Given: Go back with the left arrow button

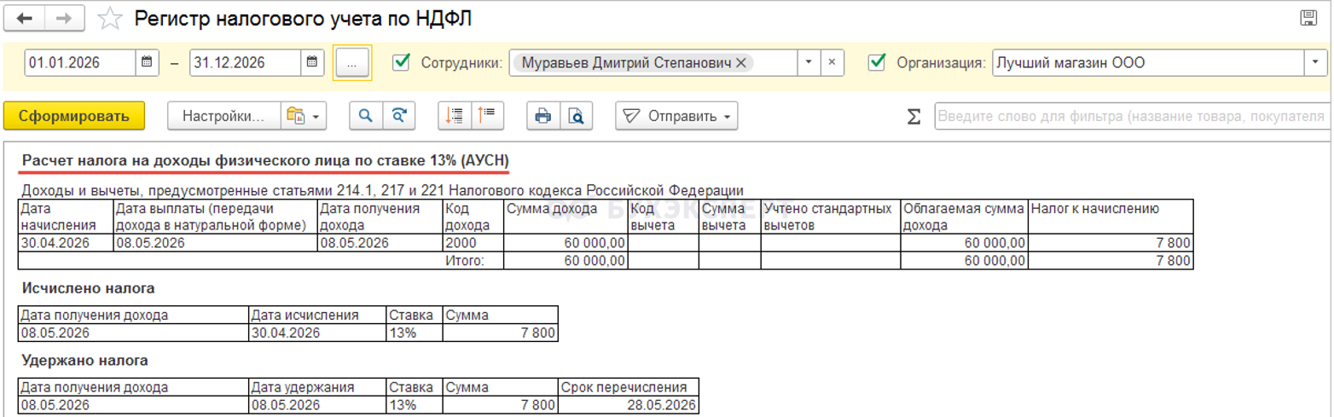Looking at the screenshot, I should click(26, 17).
